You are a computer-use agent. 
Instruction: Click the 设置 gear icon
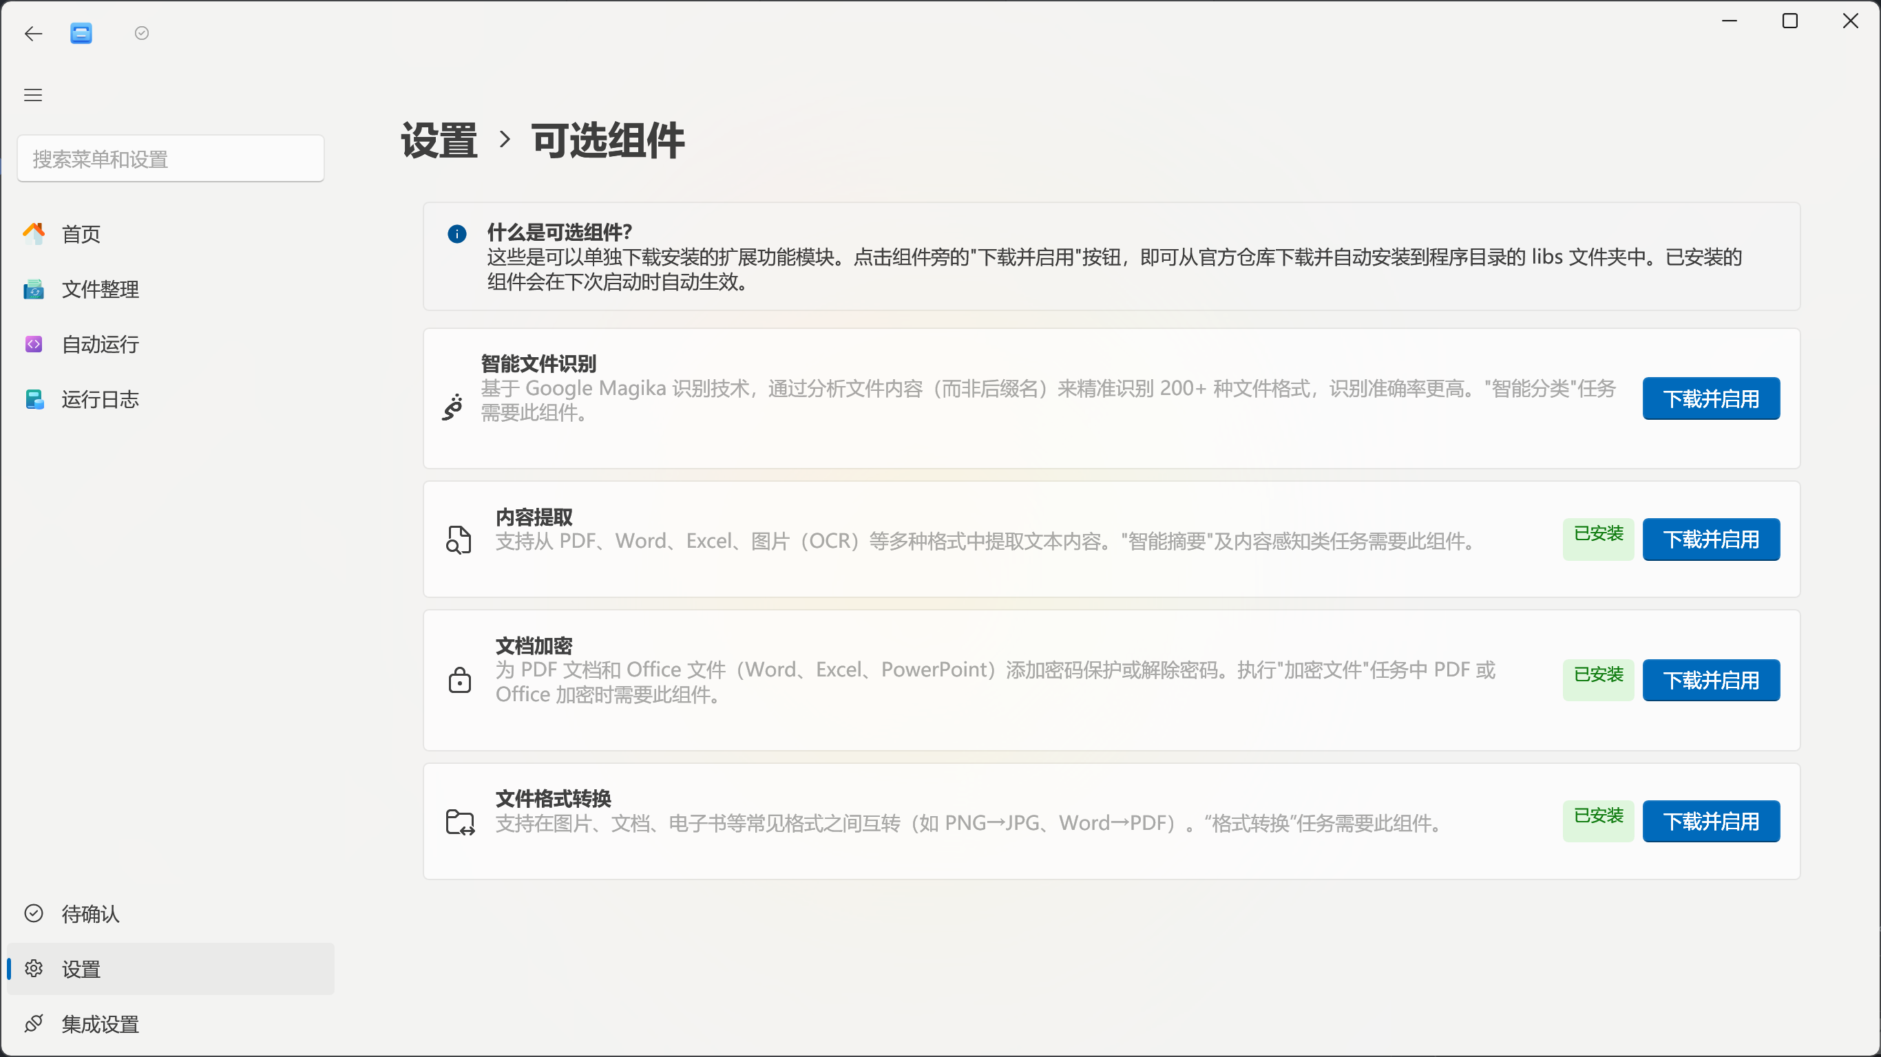[x=34, y=969]
